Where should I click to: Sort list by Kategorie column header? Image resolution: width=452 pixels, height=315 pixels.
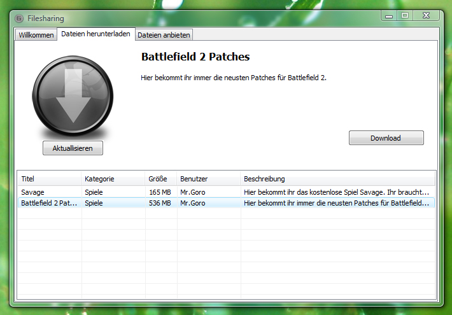click(x=113, y=179)
